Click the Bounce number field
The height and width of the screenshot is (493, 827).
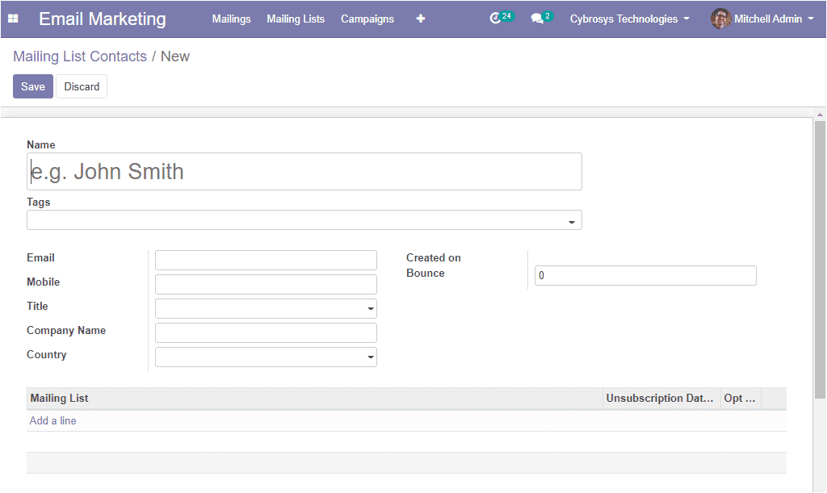(x=645, y=275)
